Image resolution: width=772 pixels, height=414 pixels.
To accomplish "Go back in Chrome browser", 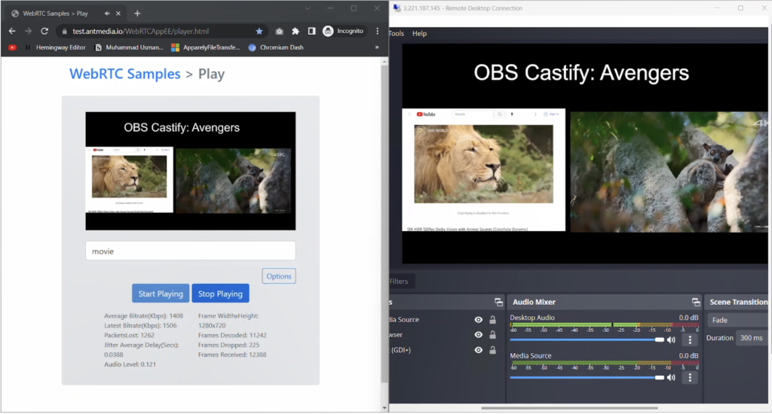I will tap(12, 31).
